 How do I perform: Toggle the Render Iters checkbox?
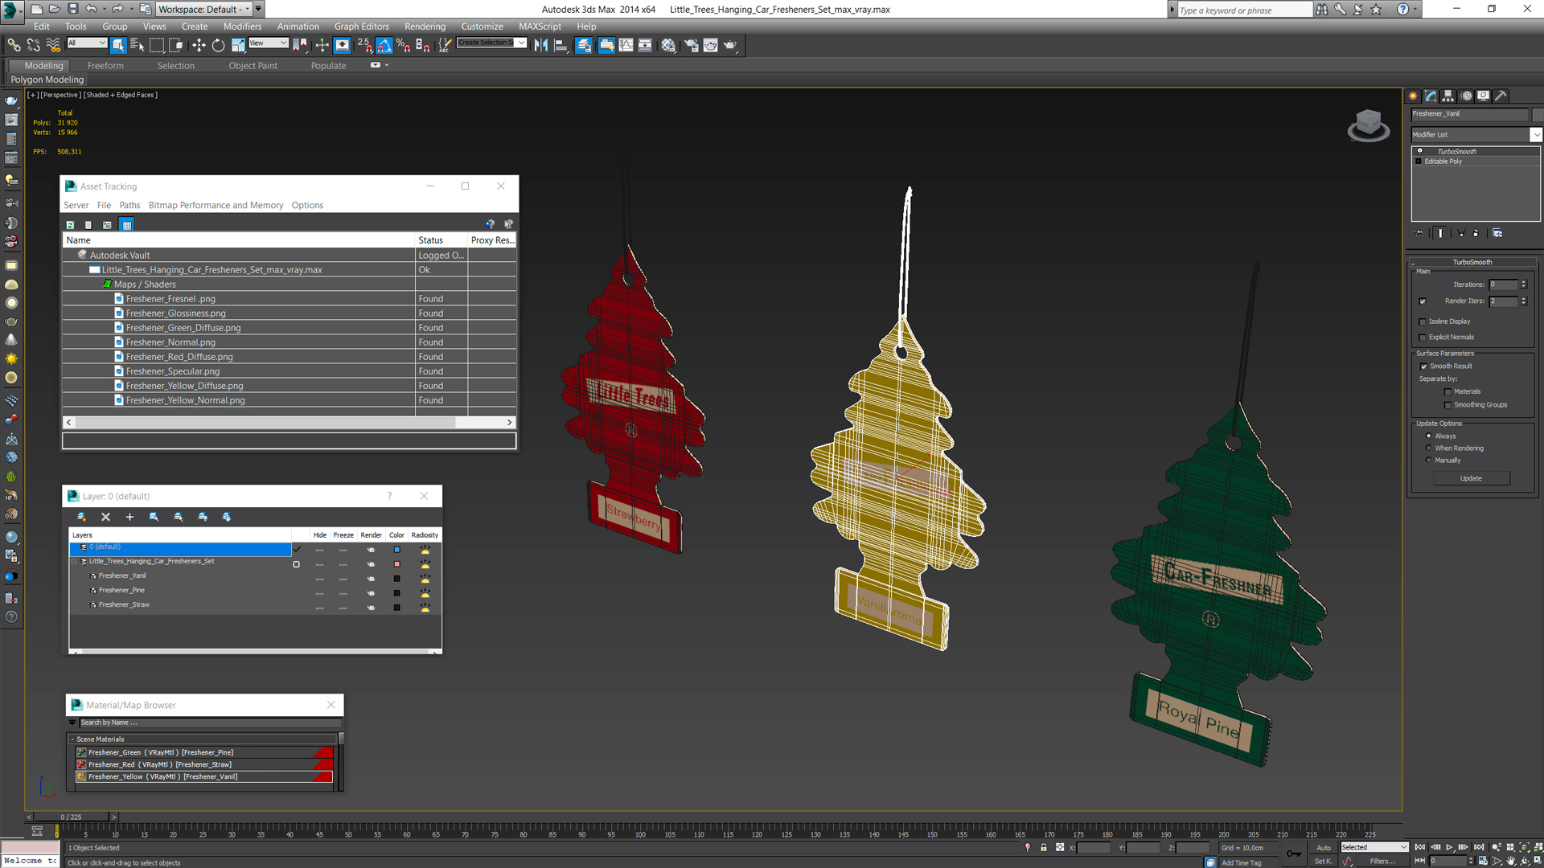1423,301
